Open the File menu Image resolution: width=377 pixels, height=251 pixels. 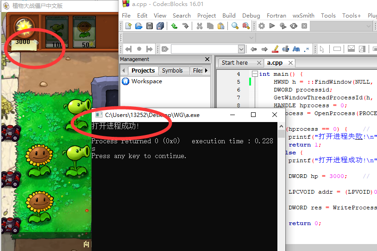126,16
